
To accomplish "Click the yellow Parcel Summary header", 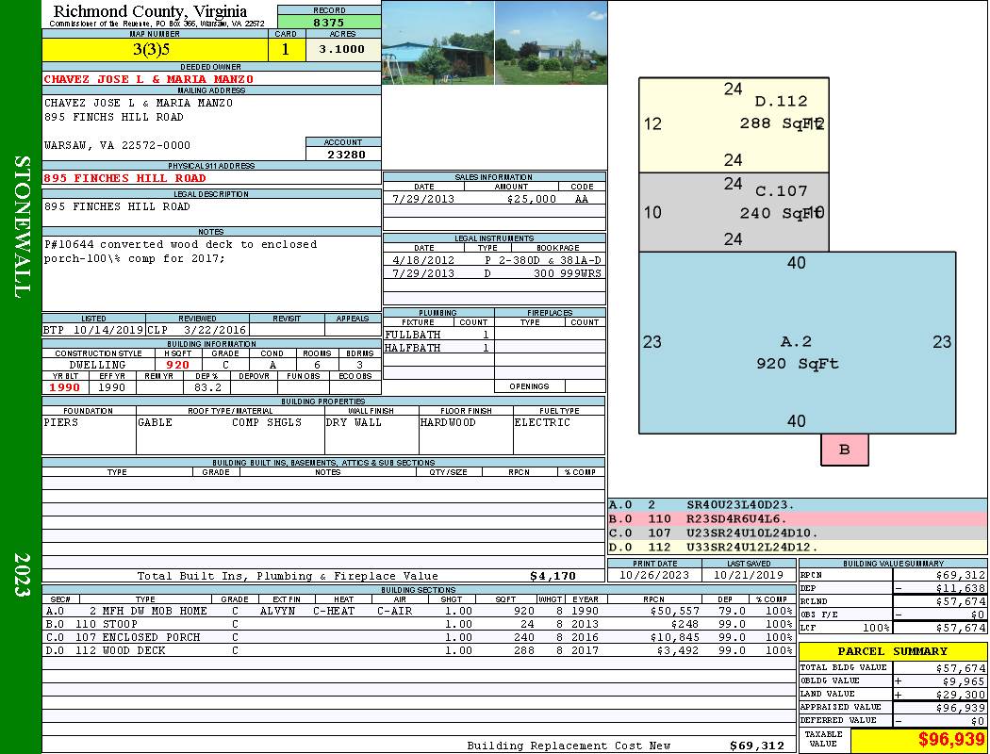I will [893, 651].
